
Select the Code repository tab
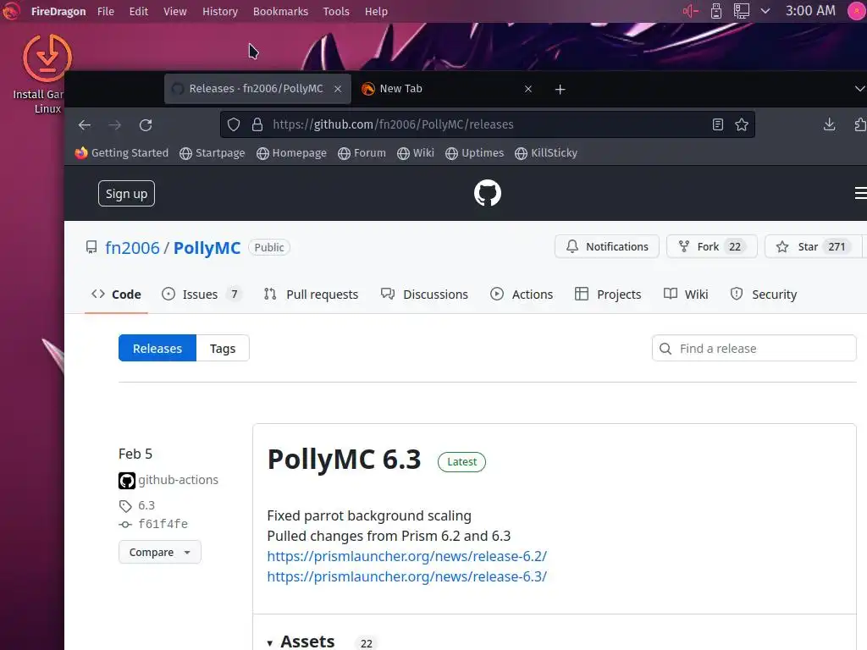116,295
